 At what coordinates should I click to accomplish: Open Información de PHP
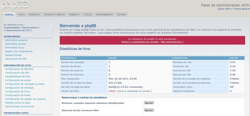[x=16, y=59]
